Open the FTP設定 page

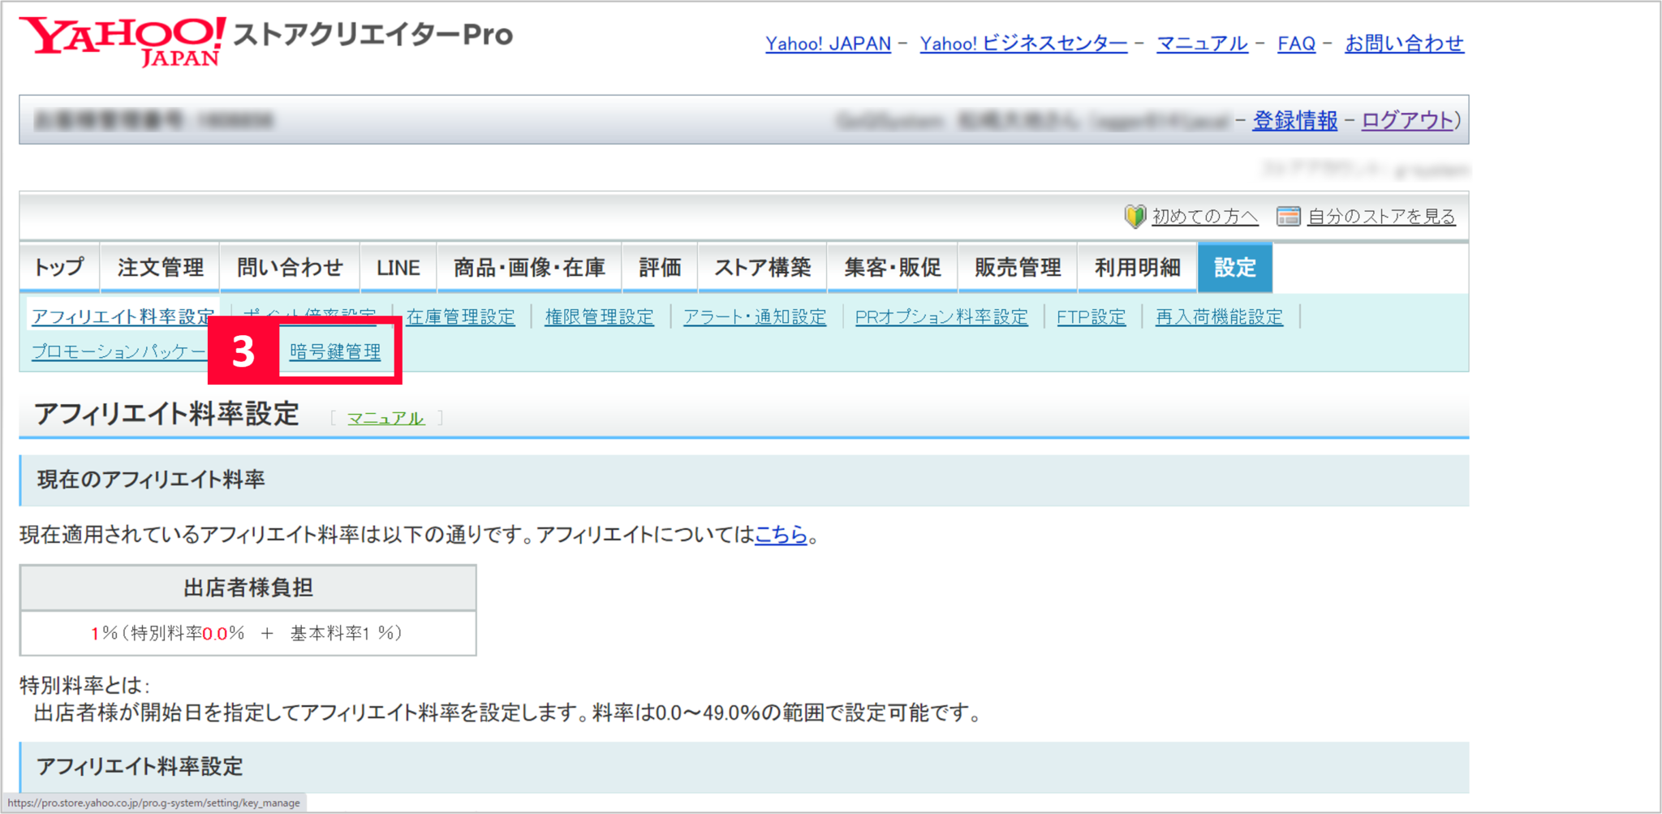[1091, 317]
